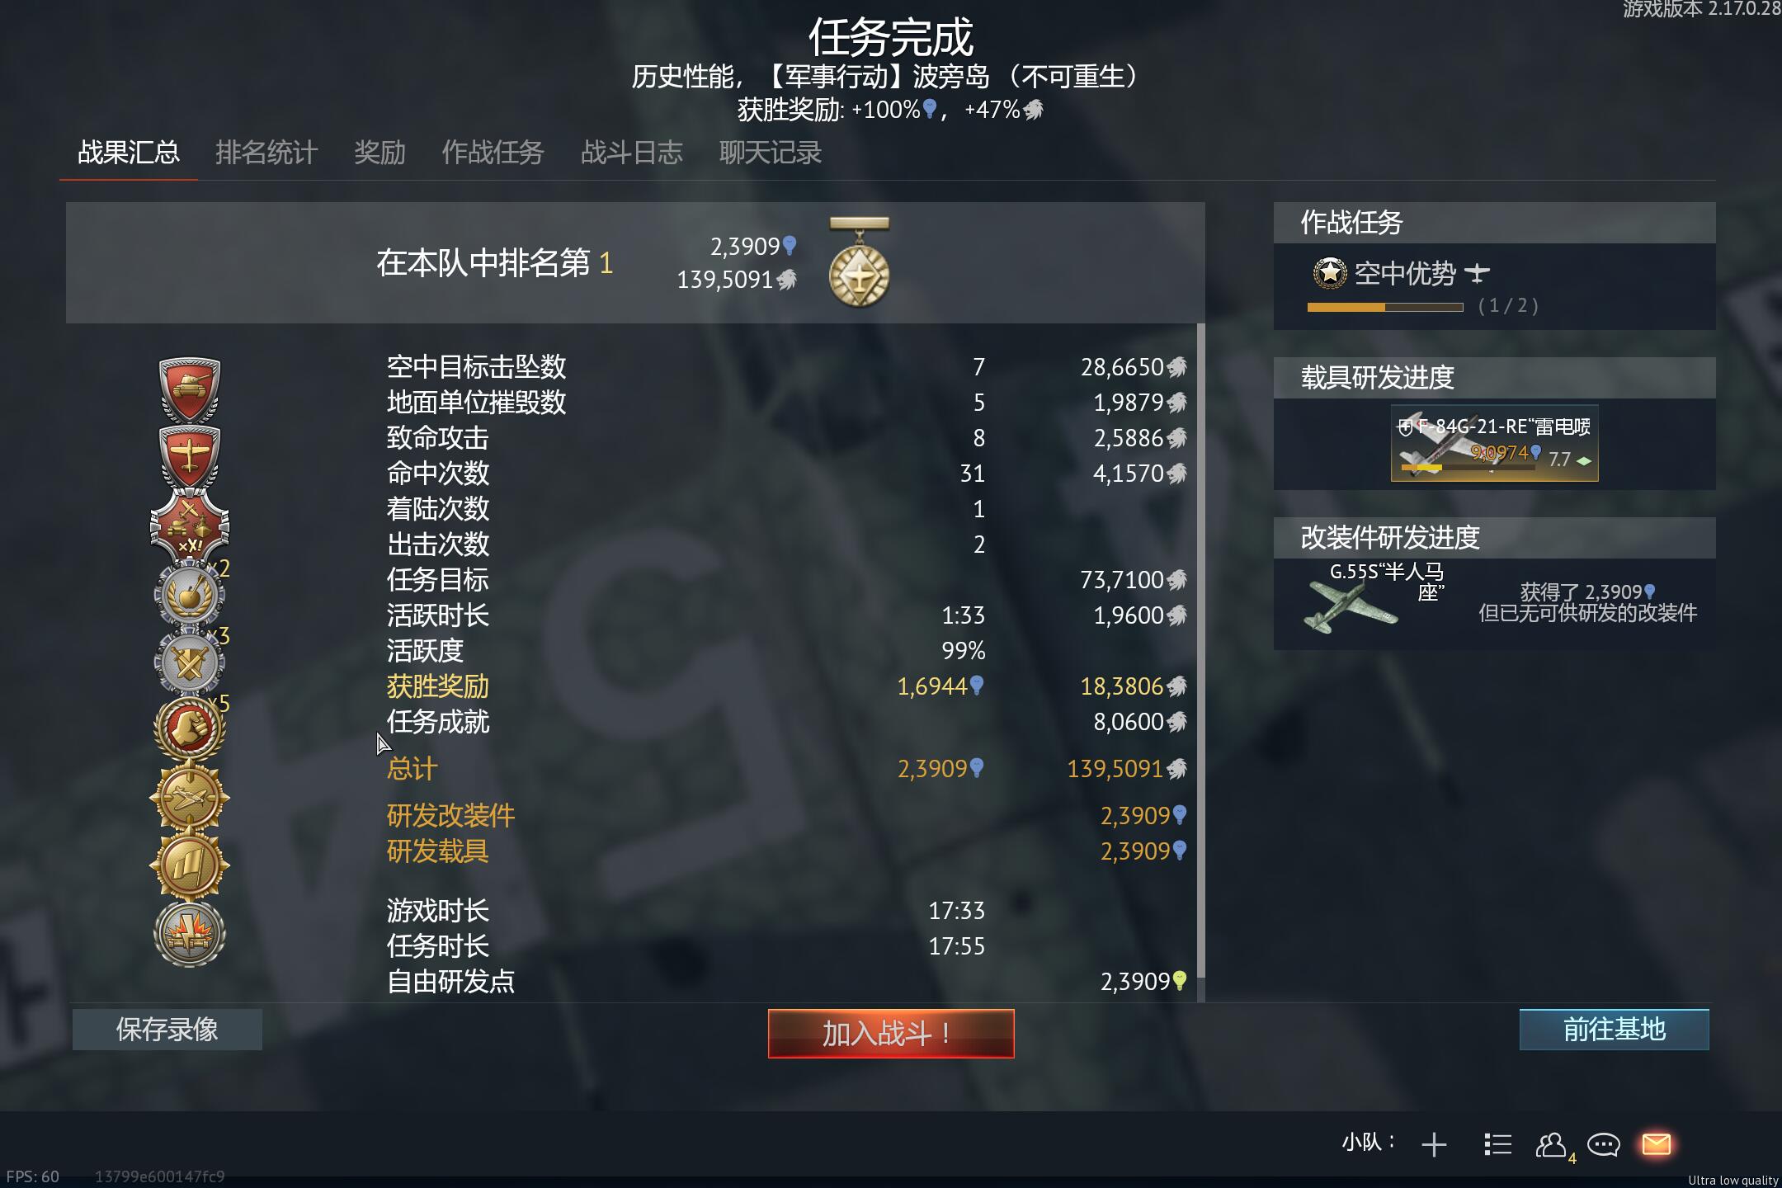Click the gold plane star medal
Viewport: 1782px width, 1188px height.
click(x=190, y=796)
